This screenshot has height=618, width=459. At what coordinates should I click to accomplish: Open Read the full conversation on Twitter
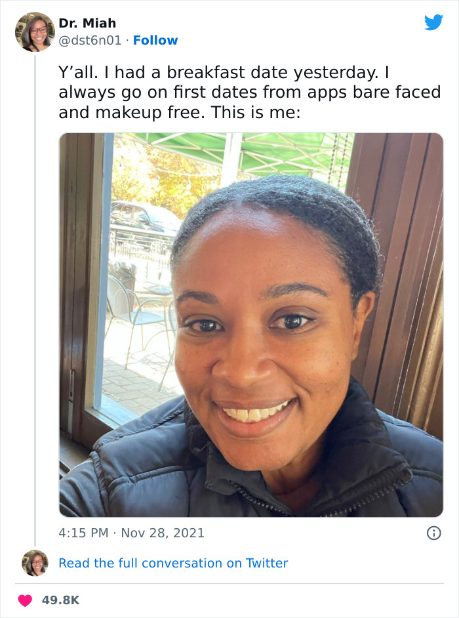[173, 563]
